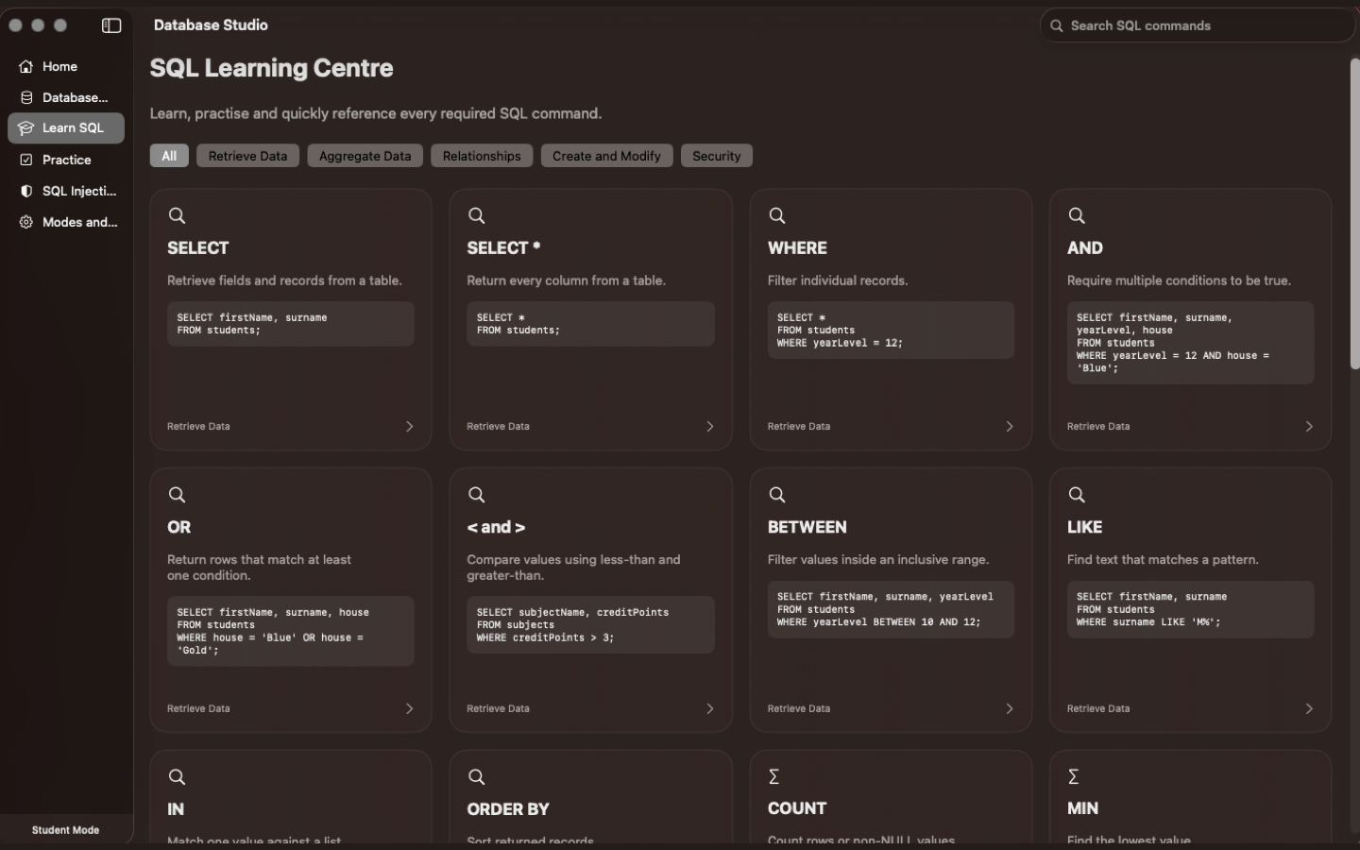Filter by Aggregate Data category
1360x850 pixels.
[365, 156]
